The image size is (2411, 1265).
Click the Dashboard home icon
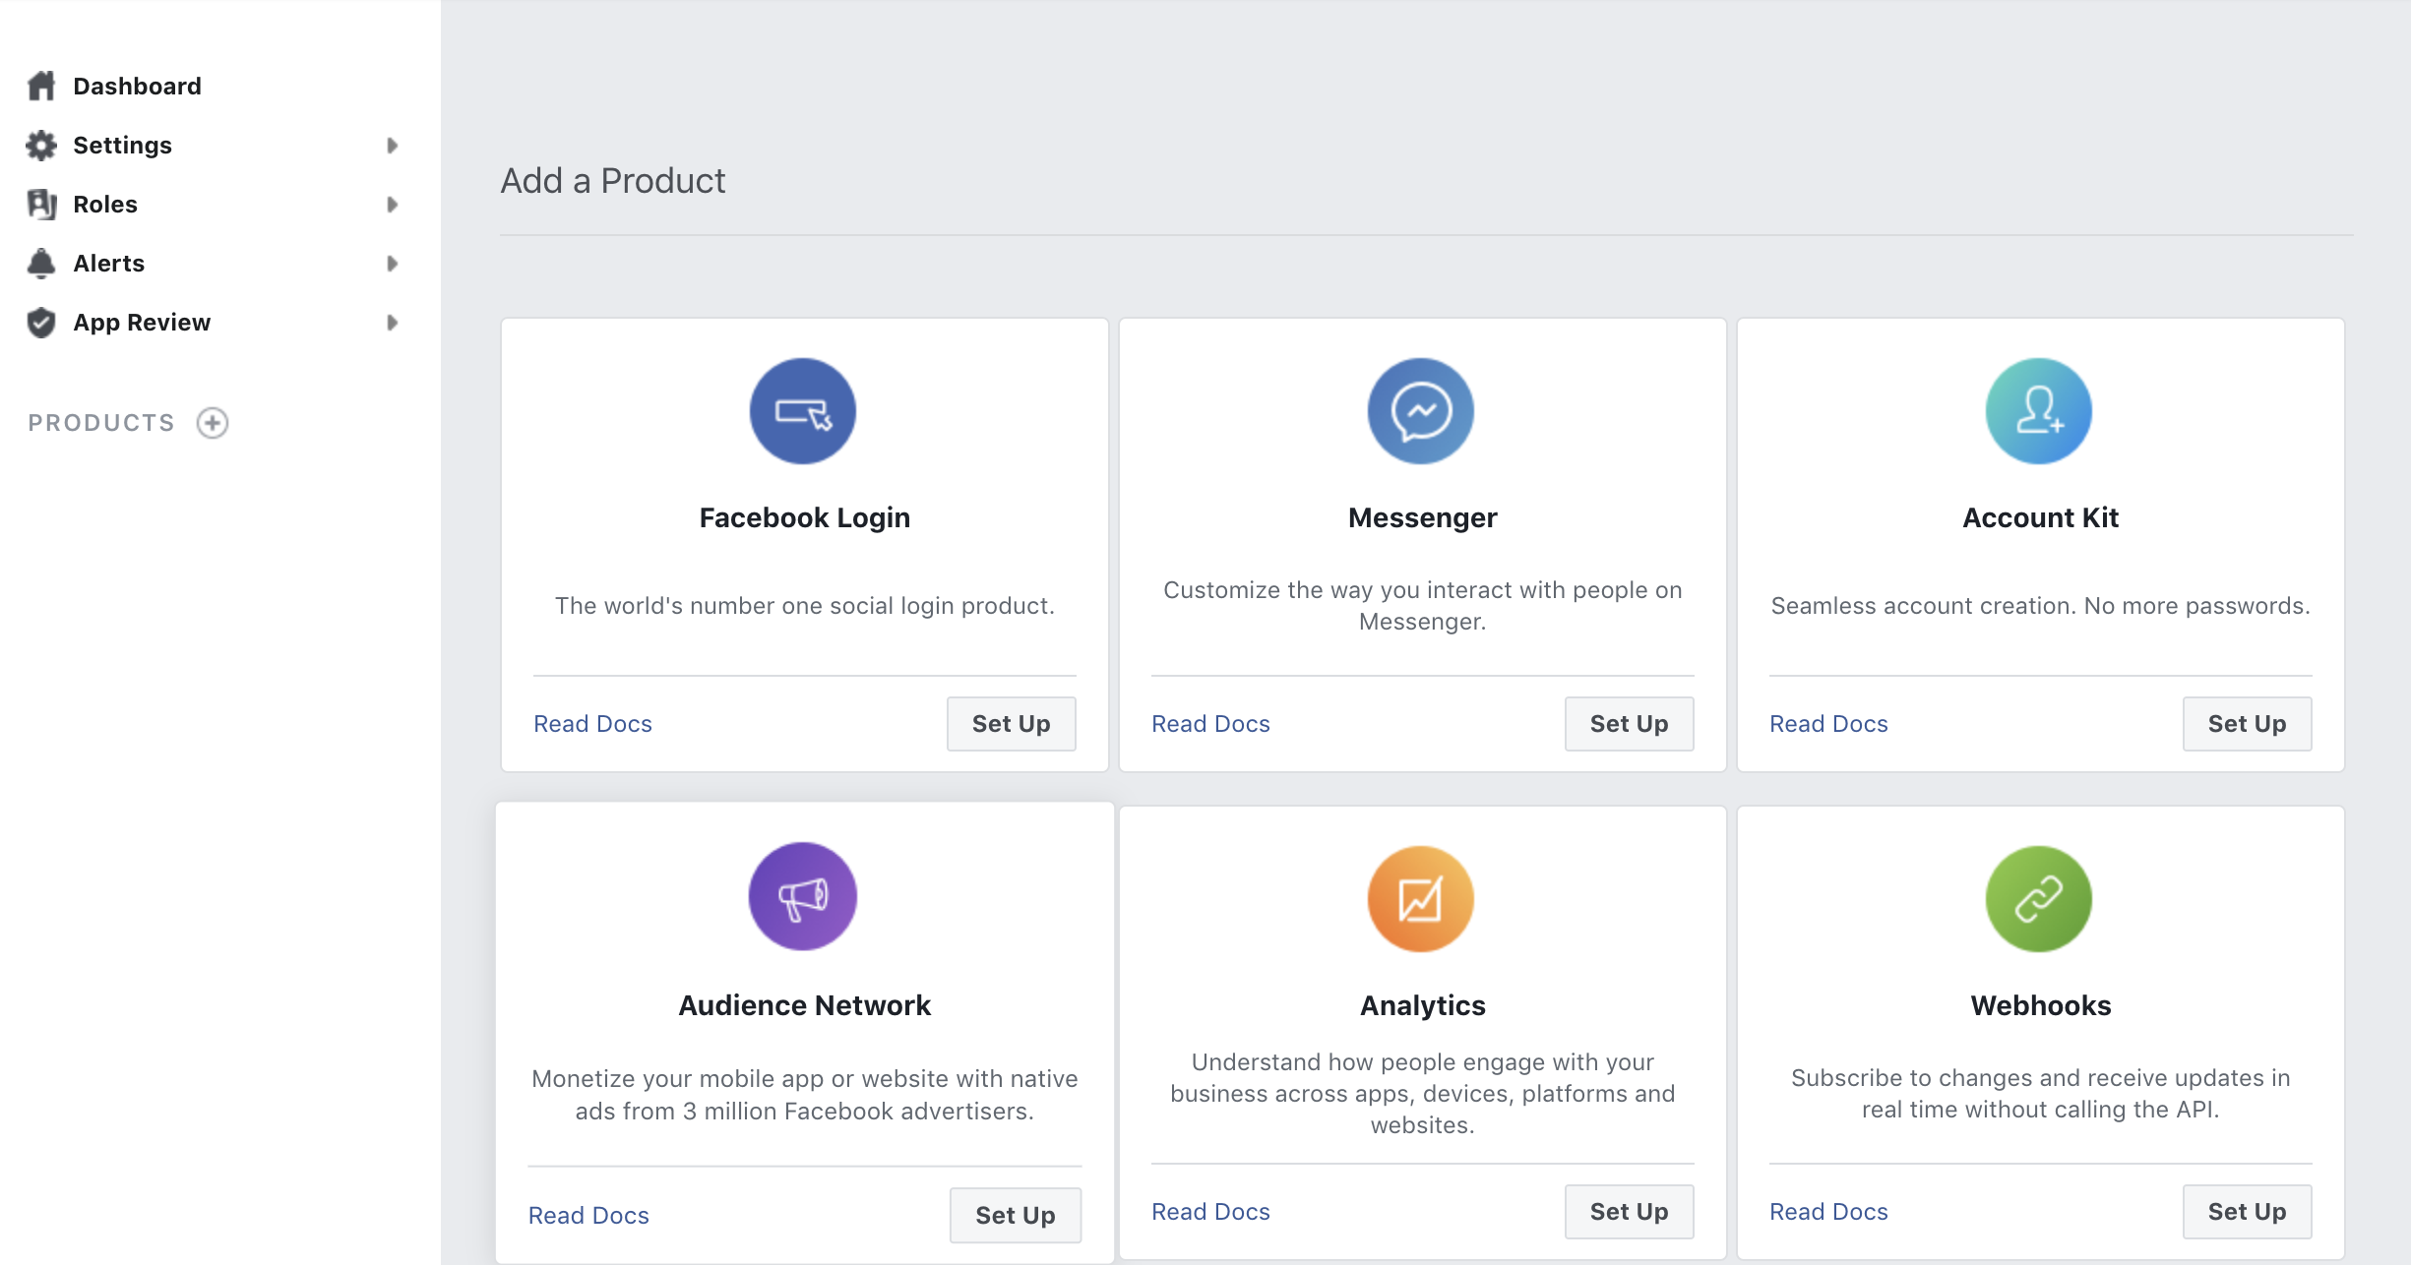coord(41,86)
